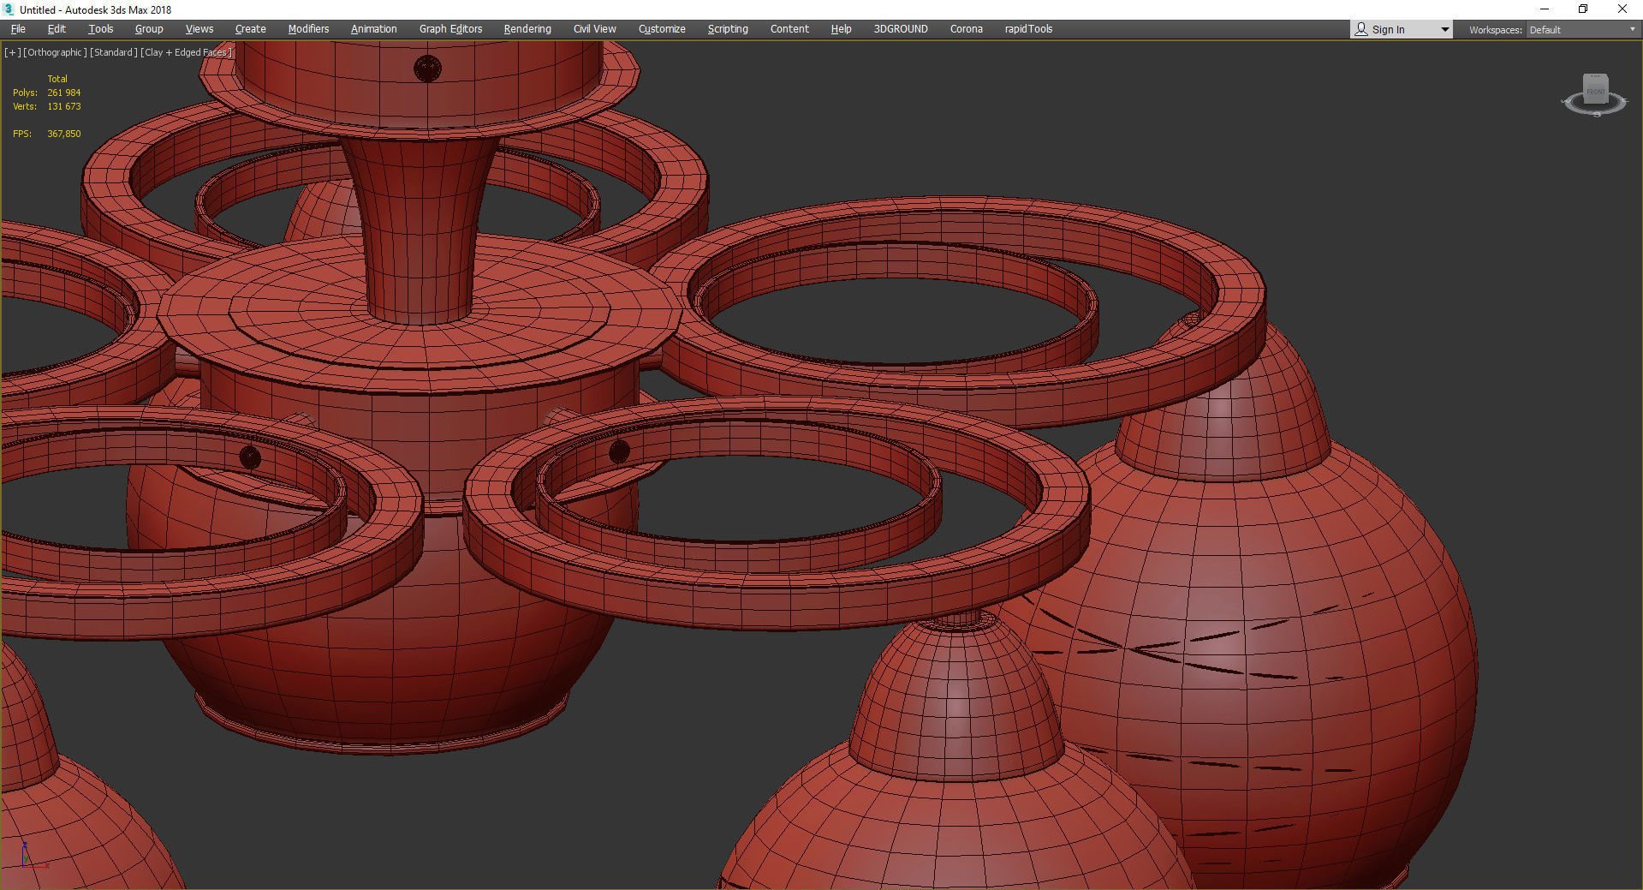Open the Content menu
Screen dimensions: 1643x890
789,29
